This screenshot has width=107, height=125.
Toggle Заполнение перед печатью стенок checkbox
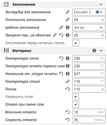(76, 43)
